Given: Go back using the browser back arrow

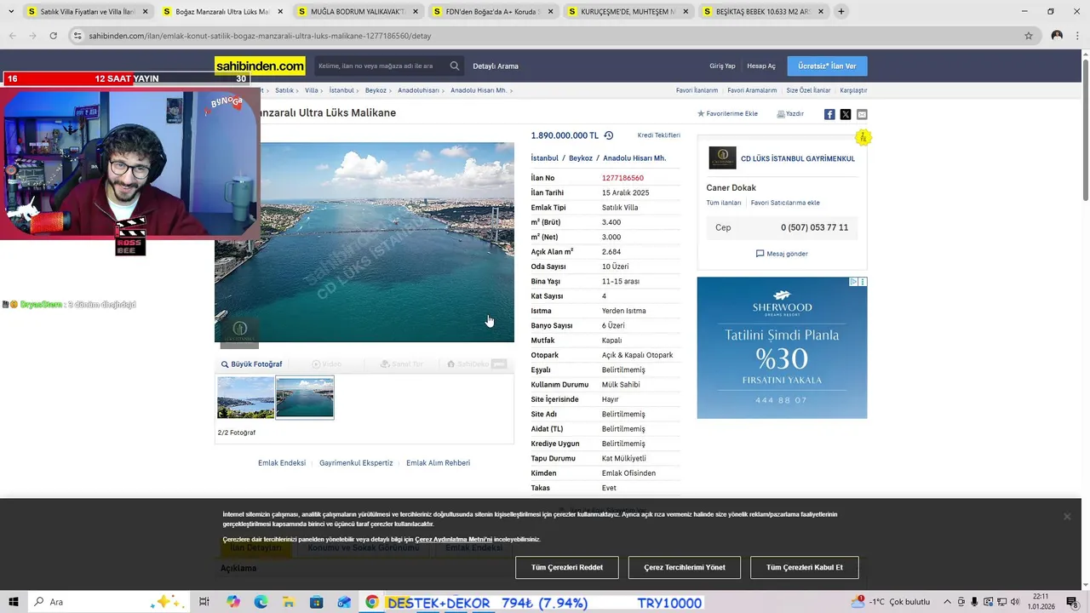Looking at the screenshot, I should tap(12, 36).
